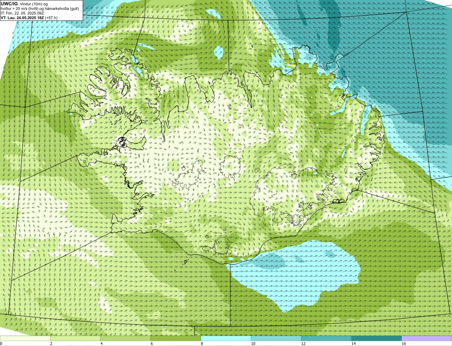Click the 'IT: Fim. 22. 05. 2025 09Z' line
This screenshot has width=452, height=346.
22,13
